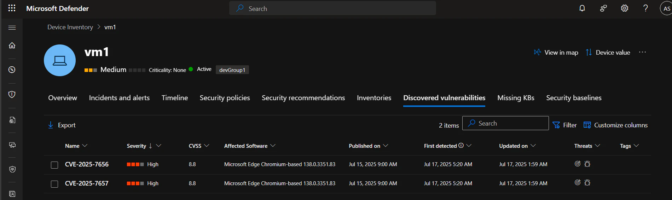The height and width of the screenshot is (200, 672).
Task: Click the Export download arrow icon
Action: tap(51, 125)
